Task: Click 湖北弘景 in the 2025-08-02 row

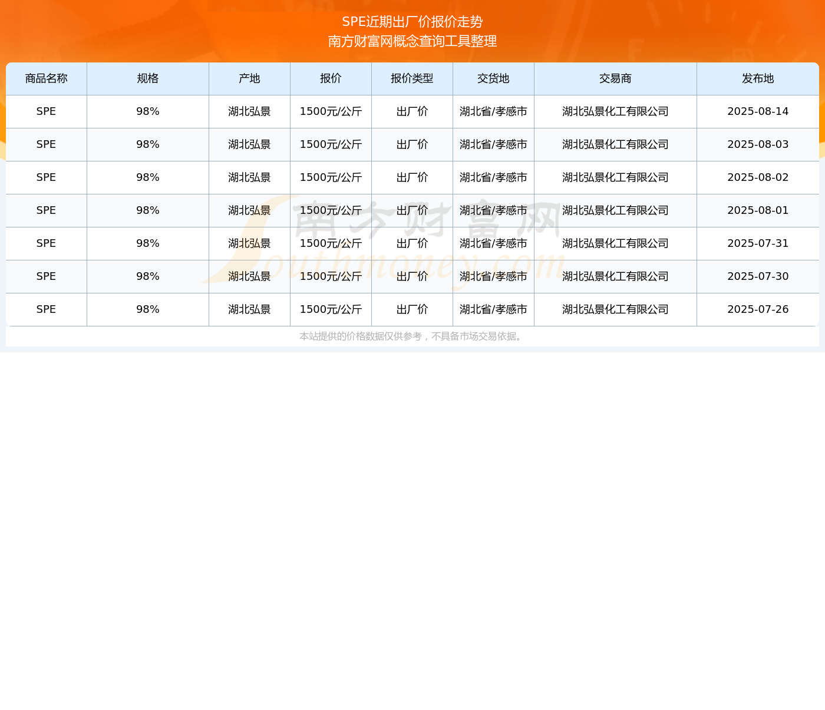Action: coord(249,177)
